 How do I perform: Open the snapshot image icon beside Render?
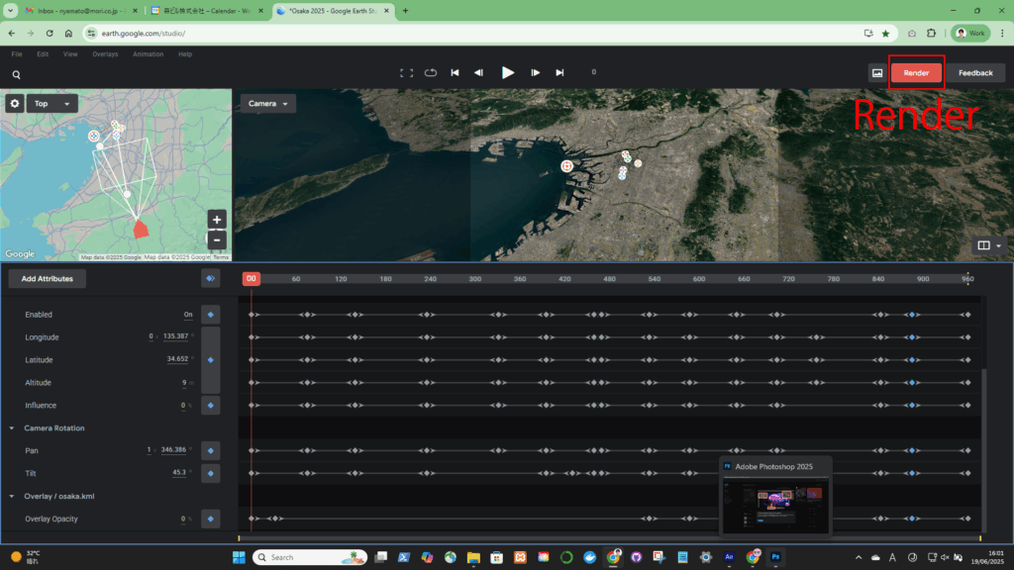point(876,72)
